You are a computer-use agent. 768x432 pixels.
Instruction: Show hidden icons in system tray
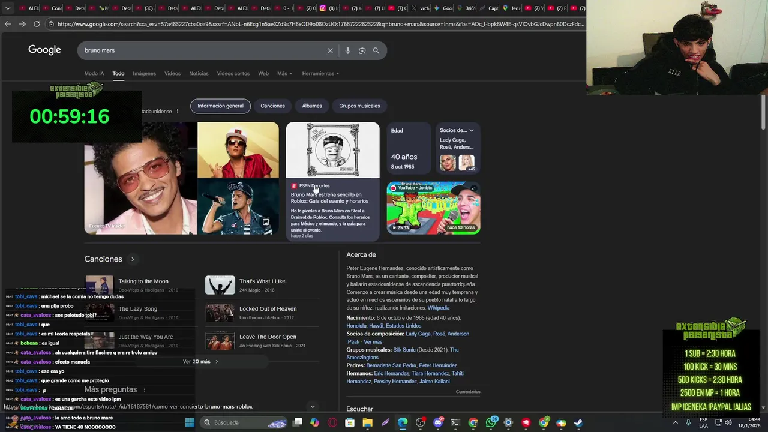[x=676, y=422]
